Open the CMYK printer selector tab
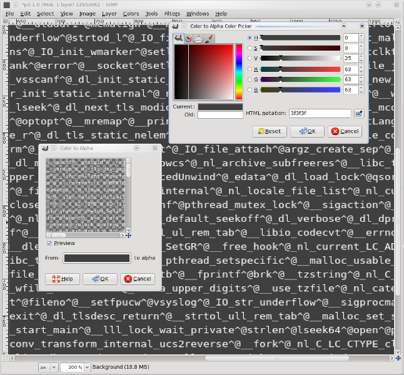This screenshot has height=375, width=404. [198, 39]
